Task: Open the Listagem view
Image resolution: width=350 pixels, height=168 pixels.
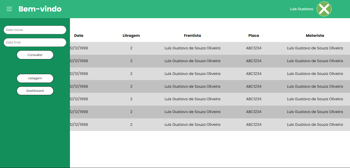Action: 35,78
